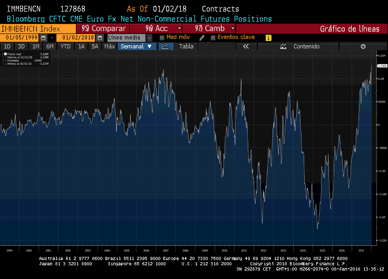Open the start date calendar picker icon
The width and height of the screenshot is (388, 279).
(x=43, y=38)
